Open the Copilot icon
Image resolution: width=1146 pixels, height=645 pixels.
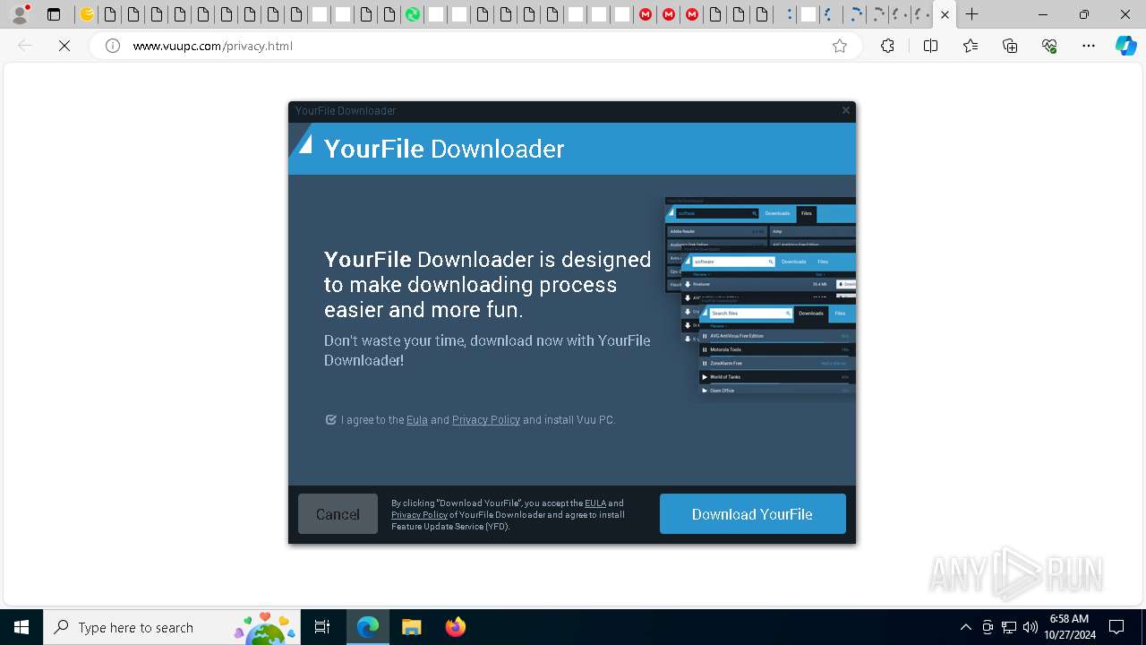coord(1125,46)
